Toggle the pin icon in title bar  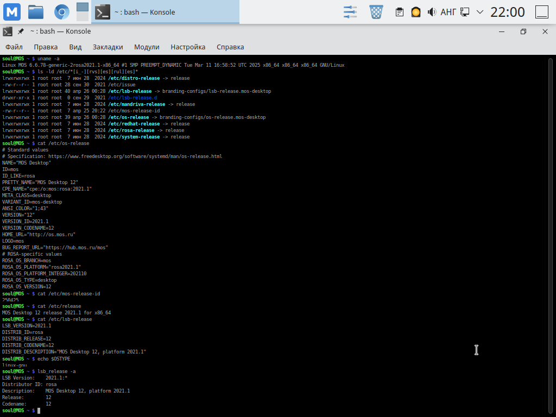point(21,31)
